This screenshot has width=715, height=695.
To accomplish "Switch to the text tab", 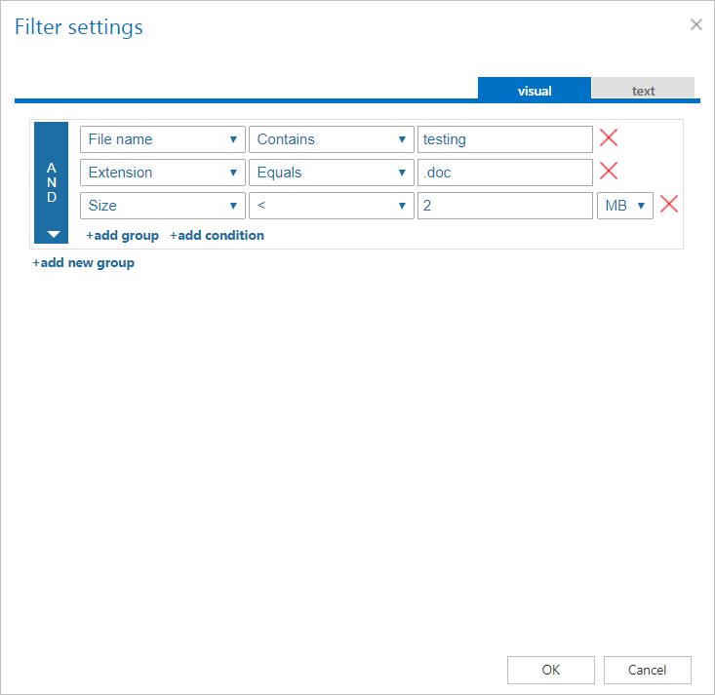I will coord(643,90).
